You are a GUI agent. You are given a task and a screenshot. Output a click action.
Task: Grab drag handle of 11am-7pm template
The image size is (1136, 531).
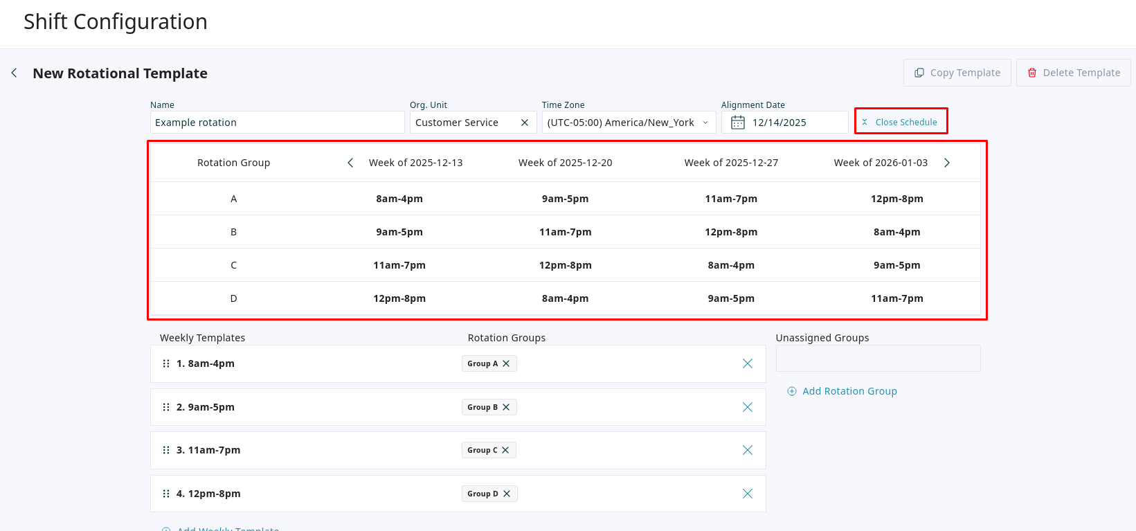(x=166, y=450)
